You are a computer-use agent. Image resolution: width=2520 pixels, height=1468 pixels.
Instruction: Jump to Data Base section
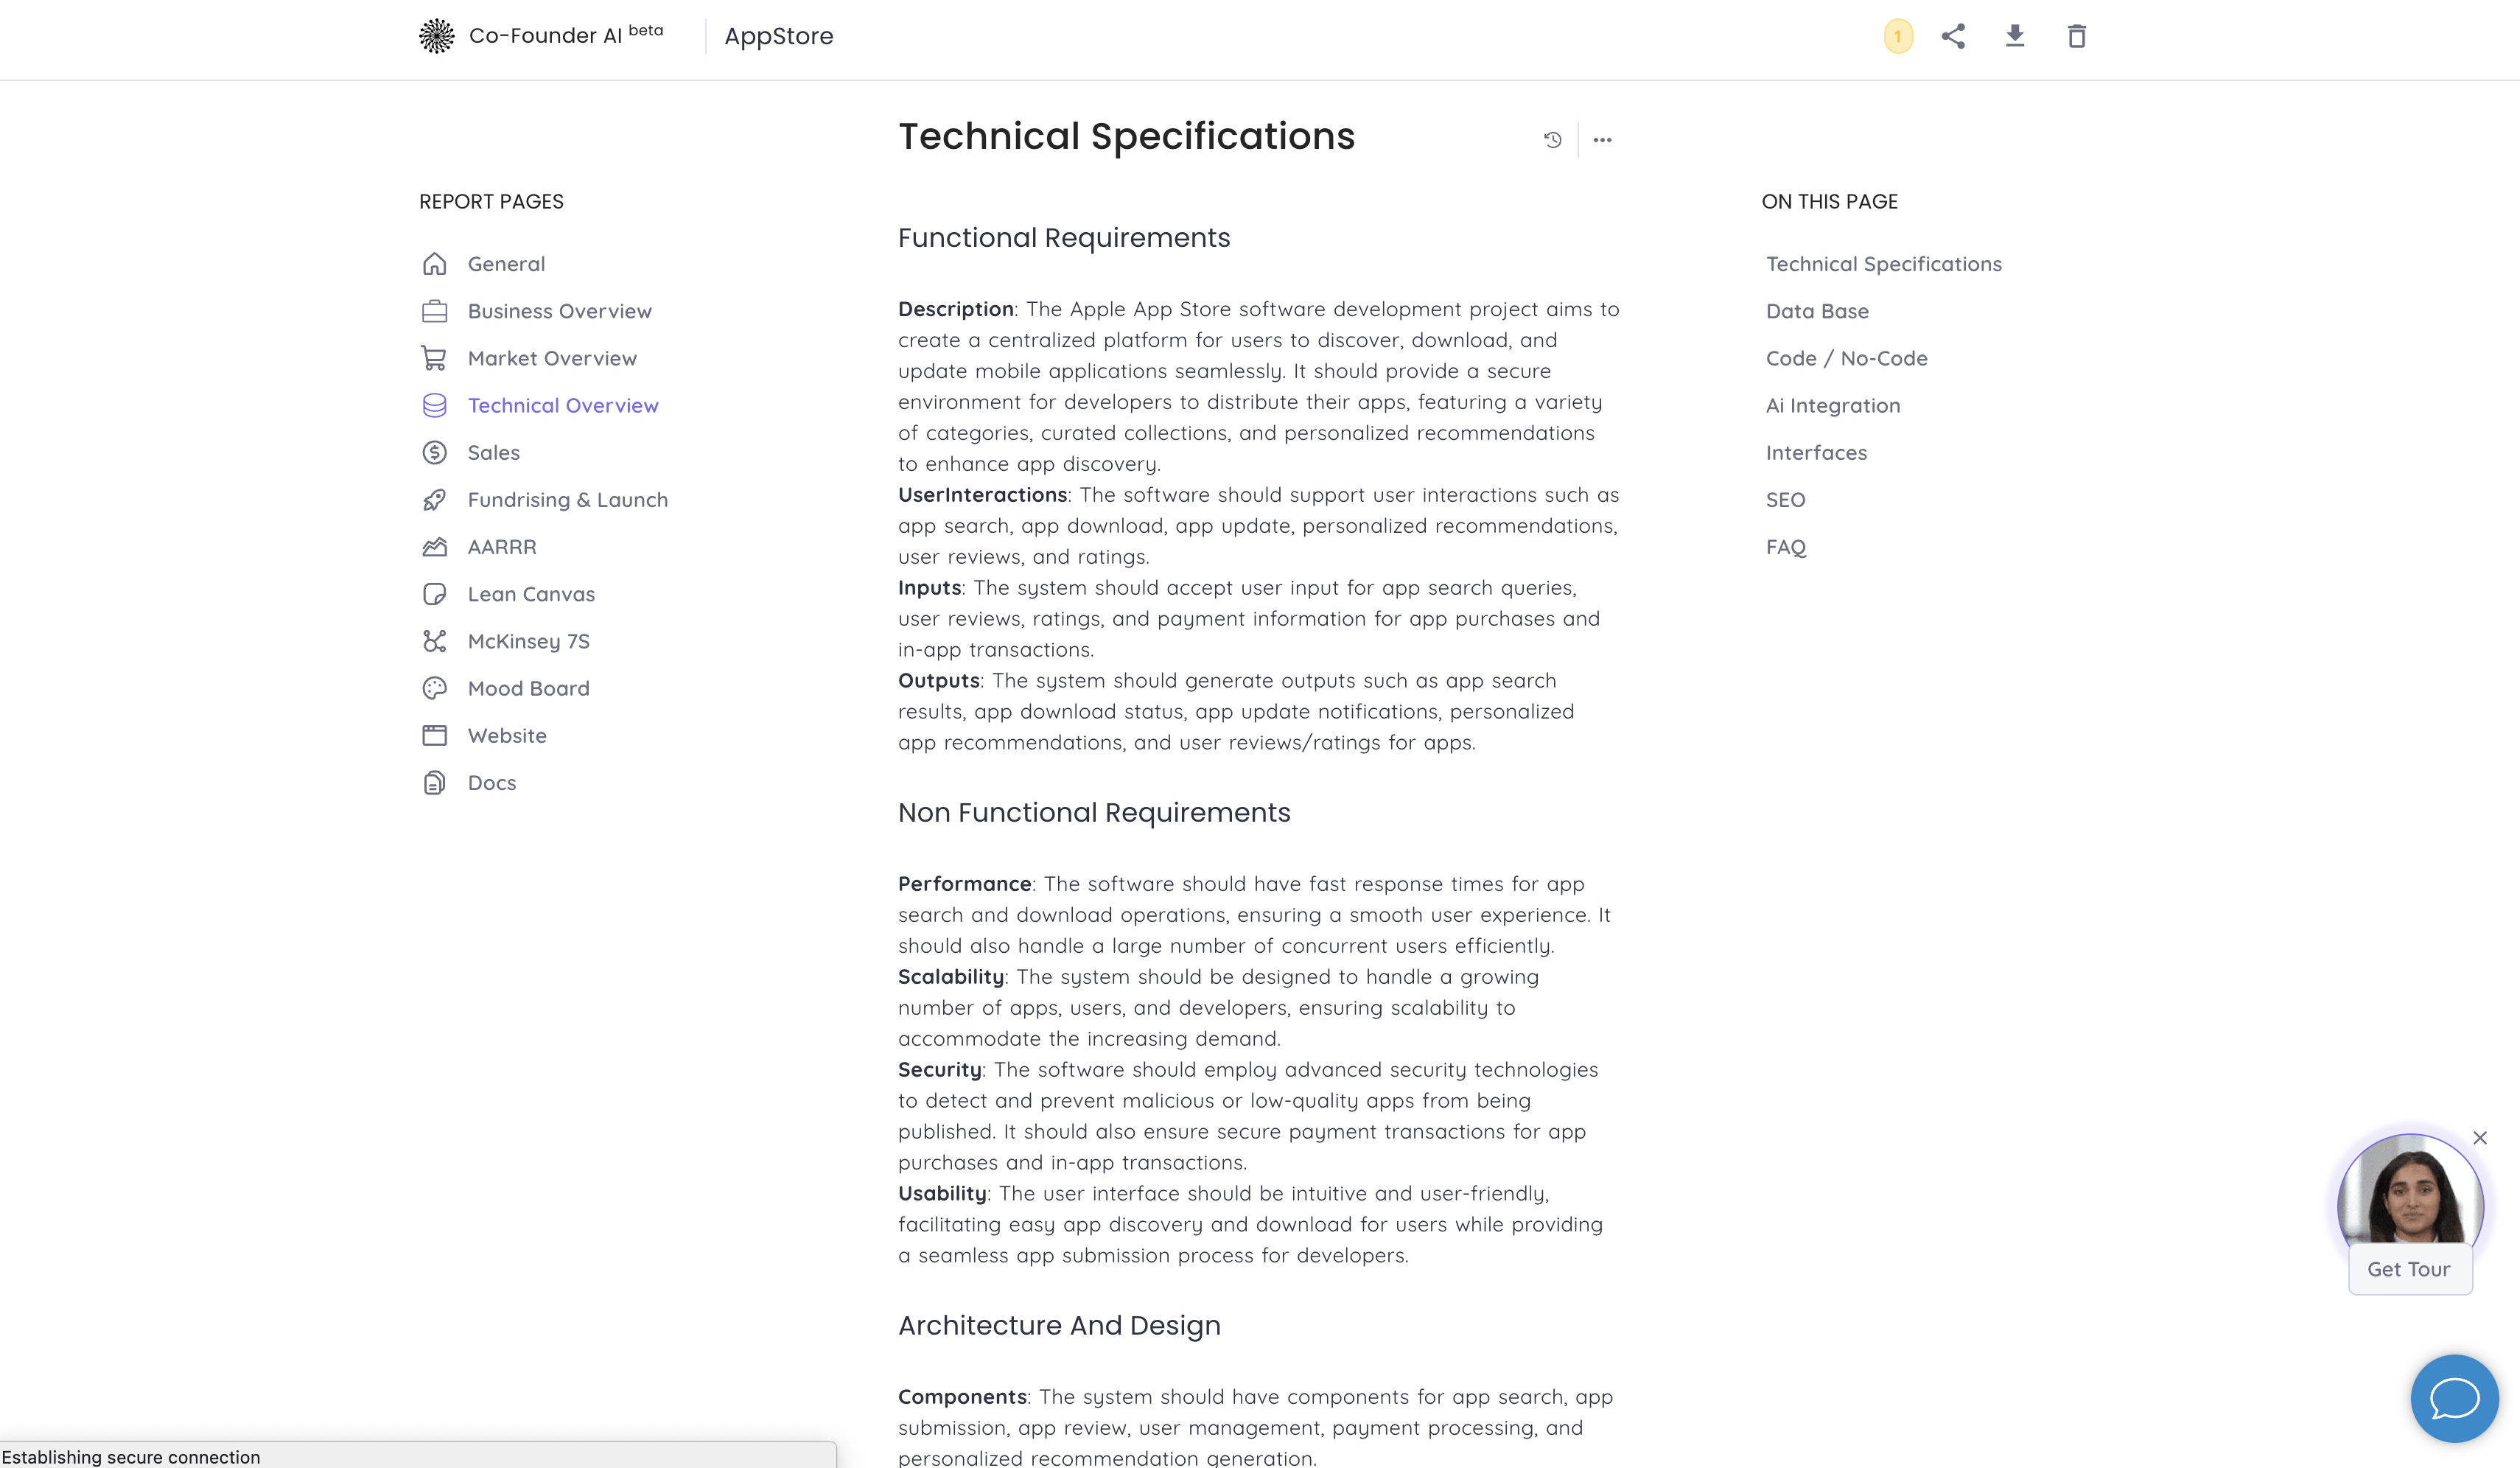tap(1817, 311)
